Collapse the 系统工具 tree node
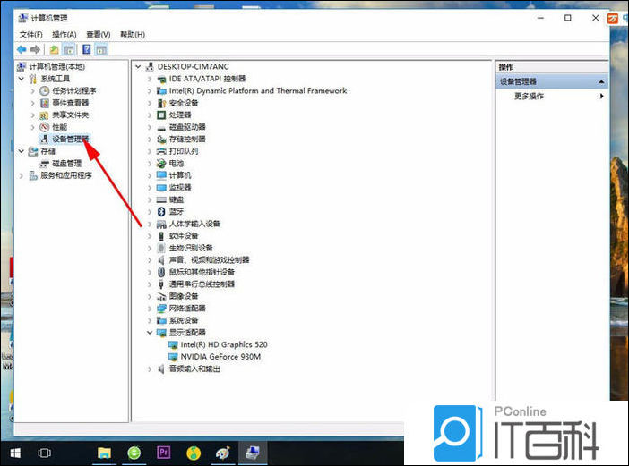The image size is (629, 466). coord(22,79)
